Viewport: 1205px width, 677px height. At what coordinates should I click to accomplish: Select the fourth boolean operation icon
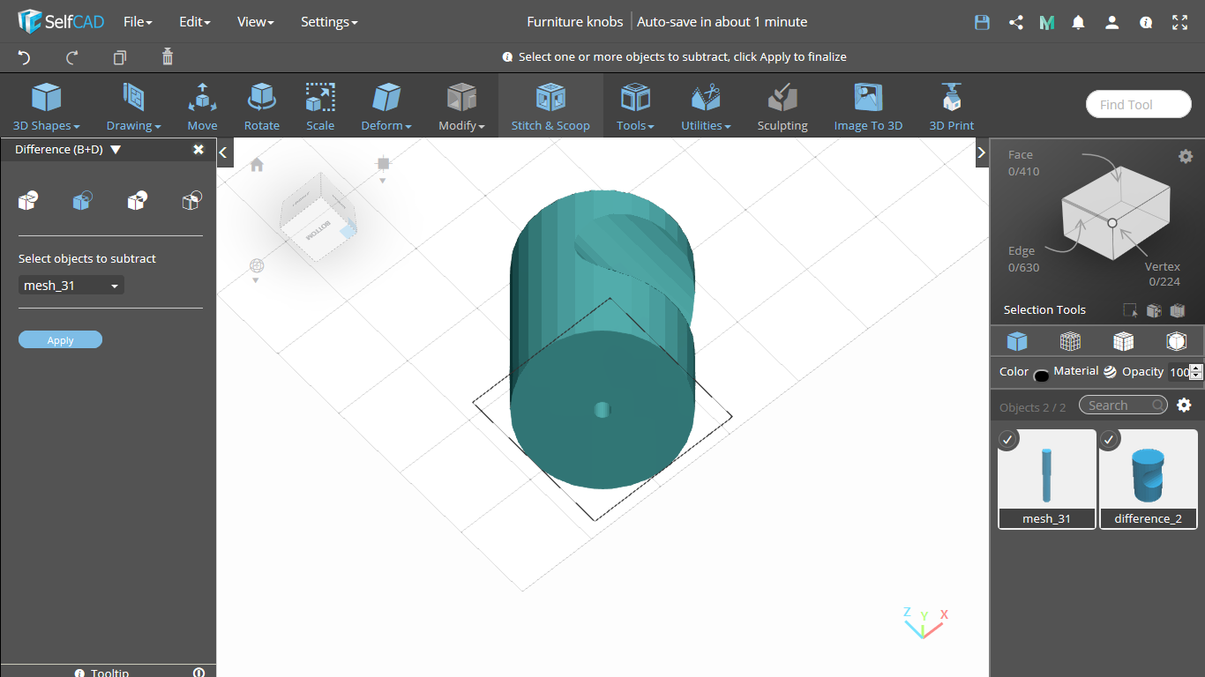pyautogui.click(x=191, y=201)
